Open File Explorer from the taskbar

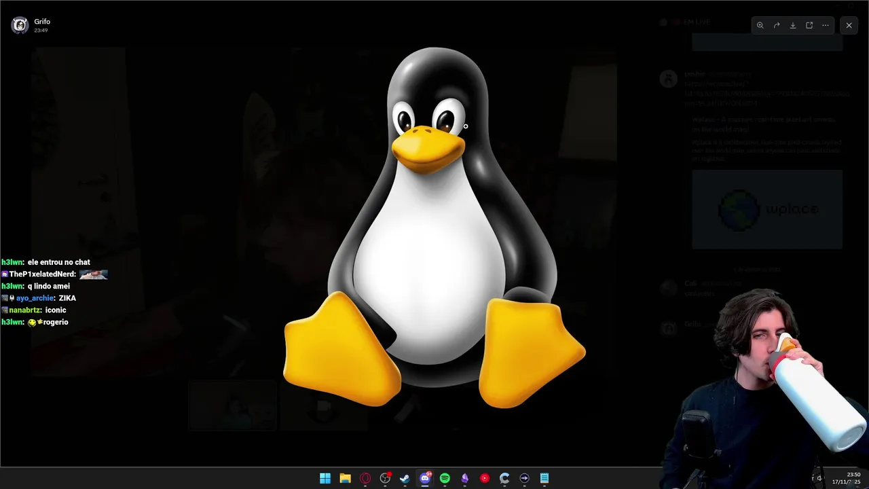pos(345,478)
